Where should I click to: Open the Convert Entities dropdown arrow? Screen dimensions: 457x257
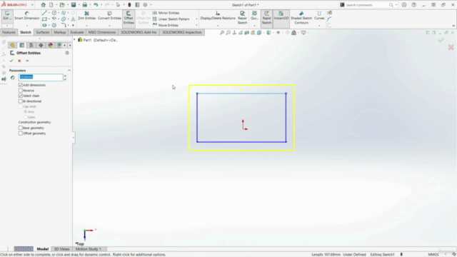pyautogui.click(x=109, y=26)
